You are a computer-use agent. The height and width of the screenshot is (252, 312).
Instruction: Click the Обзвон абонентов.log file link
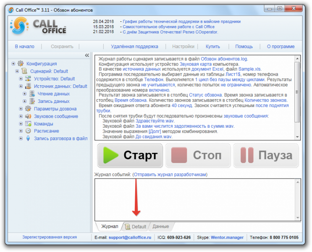224,59
